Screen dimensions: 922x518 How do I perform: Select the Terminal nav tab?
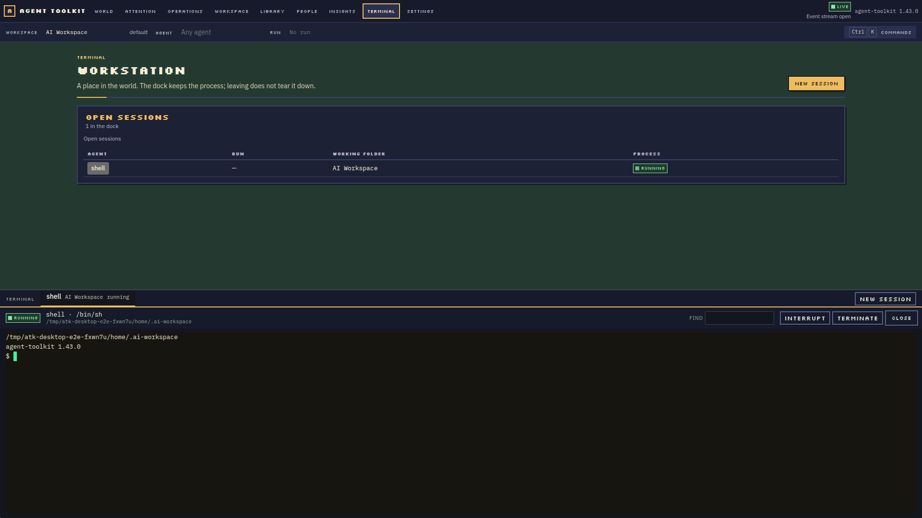click(x=381, y=12)
